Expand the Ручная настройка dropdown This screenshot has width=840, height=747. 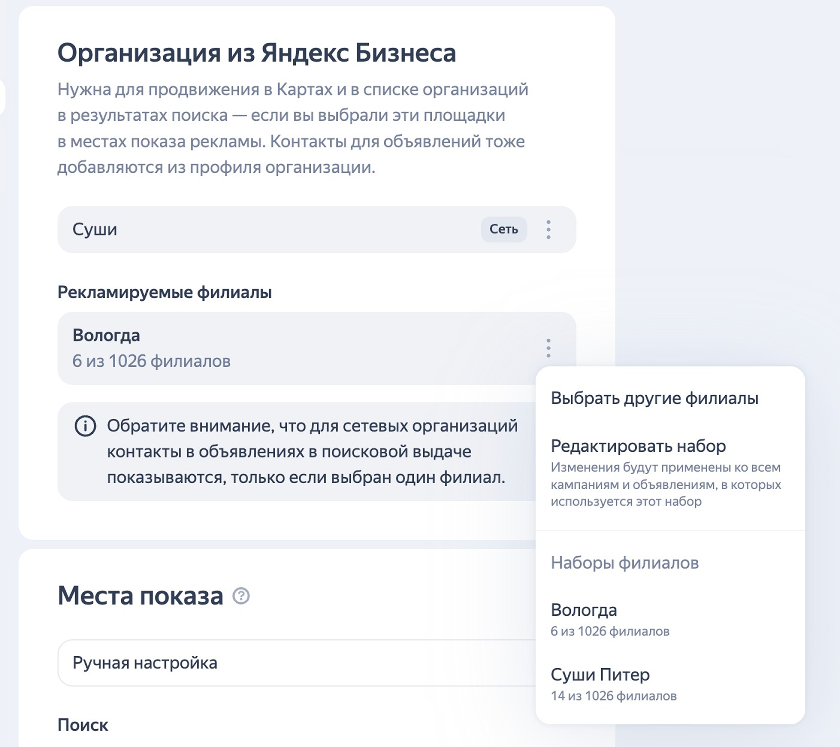tap(296, 663)
